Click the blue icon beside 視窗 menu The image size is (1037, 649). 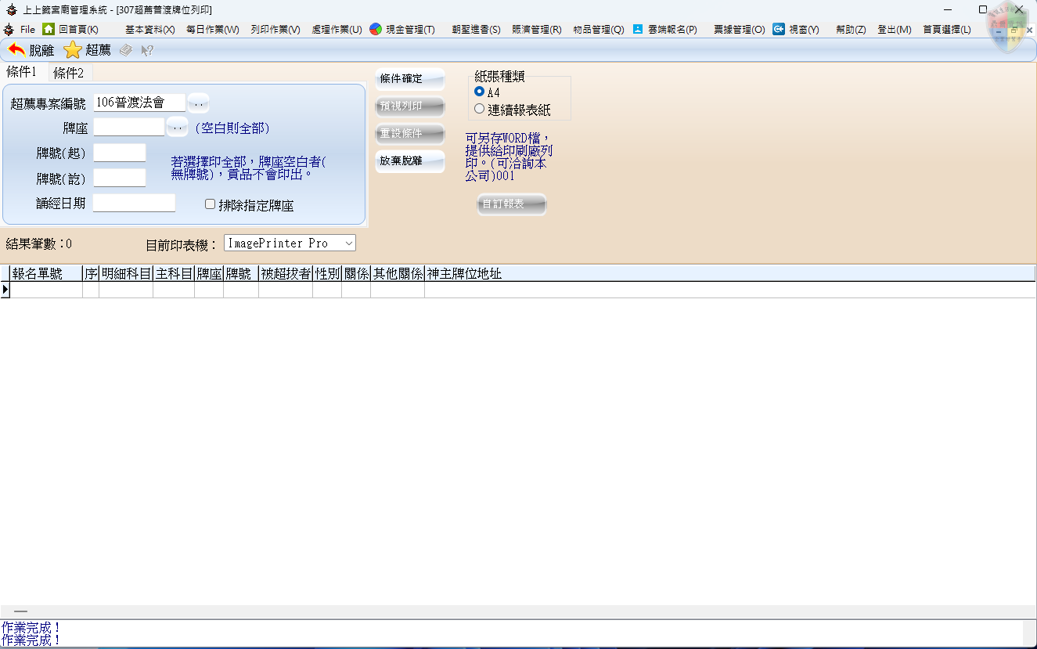click(779, 29)
